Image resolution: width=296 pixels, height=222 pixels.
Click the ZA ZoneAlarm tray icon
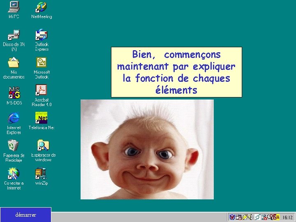[x=276, y=217]
